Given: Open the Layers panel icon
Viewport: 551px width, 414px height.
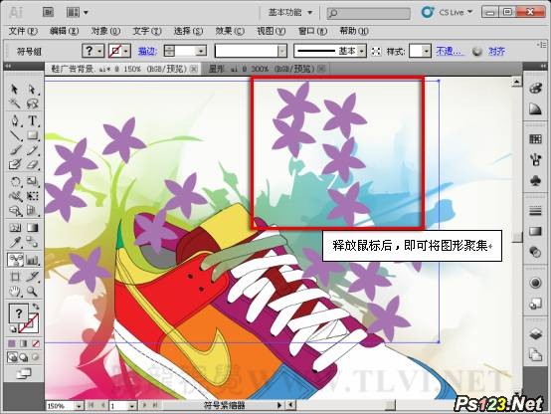Looking at the screenshot, I should (535, 333).
